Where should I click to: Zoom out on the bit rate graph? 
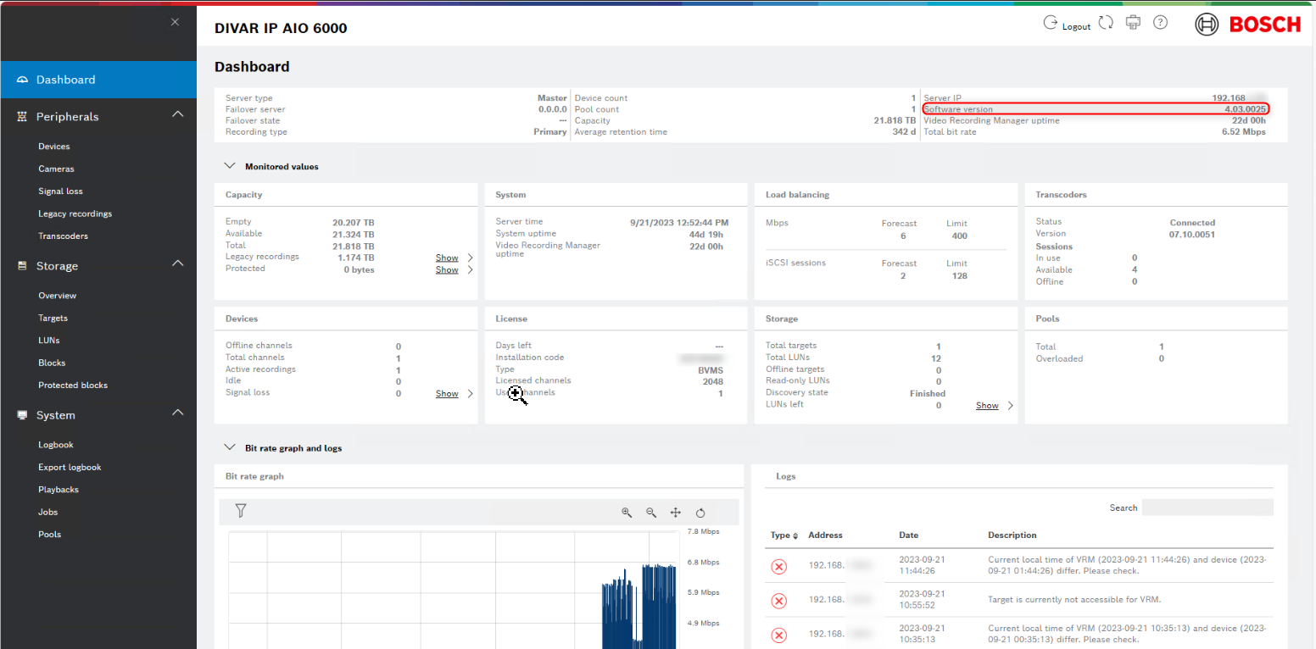[651, 513]
